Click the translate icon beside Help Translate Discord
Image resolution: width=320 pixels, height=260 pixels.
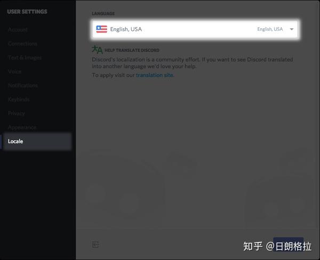[97, 50]
